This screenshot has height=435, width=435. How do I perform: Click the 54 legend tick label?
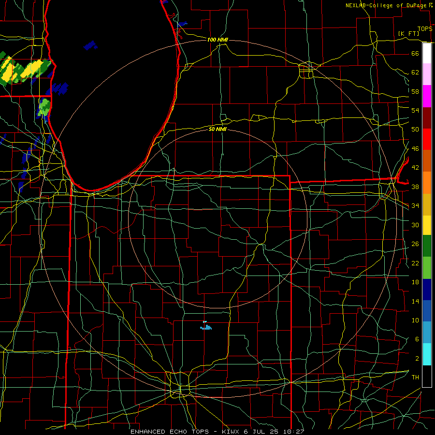point(415,110)
